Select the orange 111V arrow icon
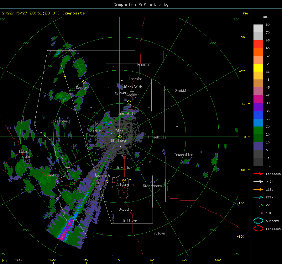Image resolution: width=282 pixels, height=264 pixels. coord(258,189)
